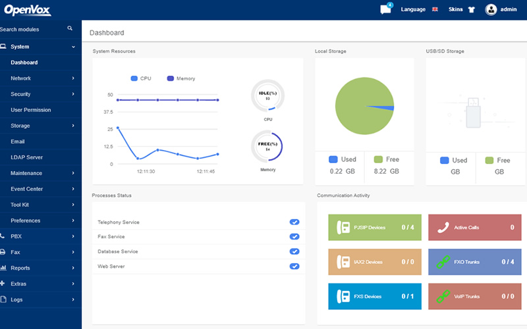
Task: Click the VoIP Trunks chain link icon
Action: [443, 296]
